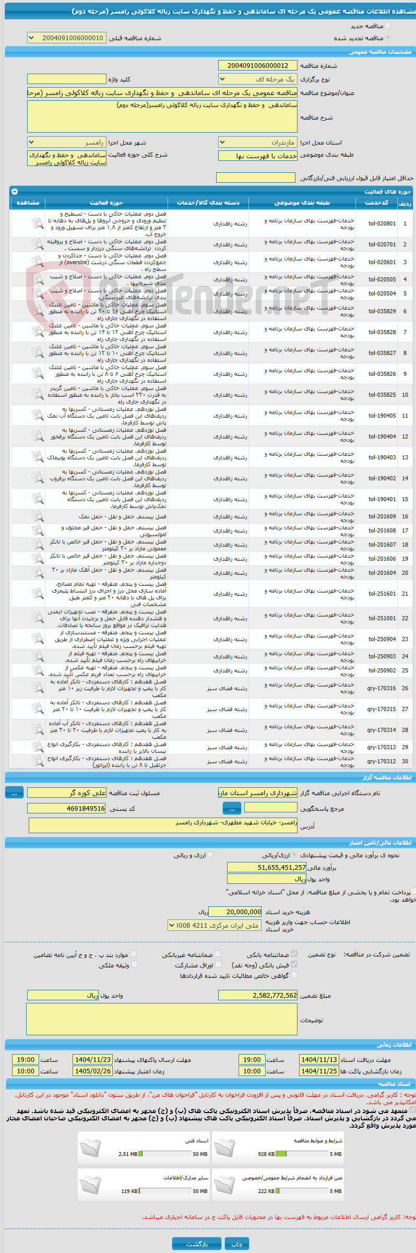Toggle ضمانتنامه غیربانکی checkbox

coord(218,954)
